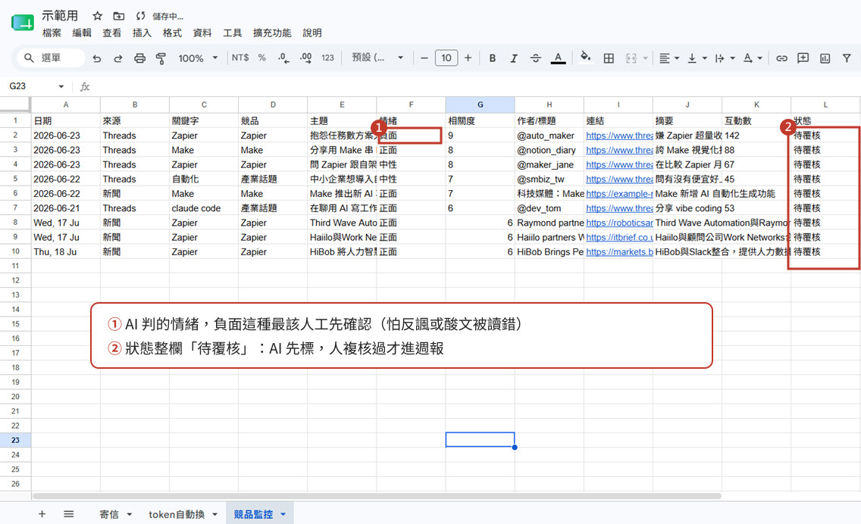Screen dimensions: 861x524
Task: Open the 工具 menu
Action: pos(232,33)
